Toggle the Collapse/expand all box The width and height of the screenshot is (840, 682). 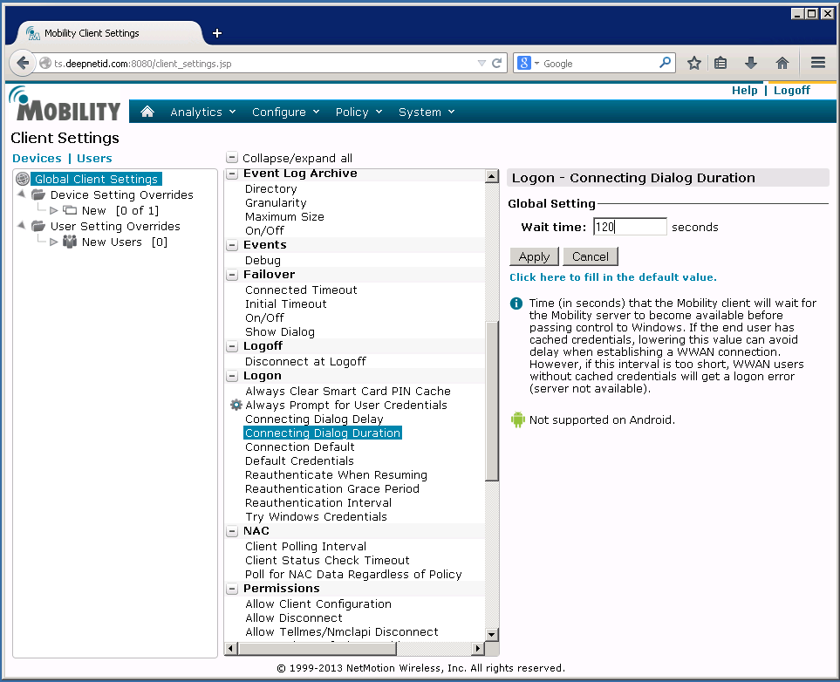232,159
